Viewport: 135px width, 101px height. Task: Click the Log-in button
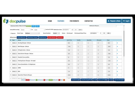126,21
